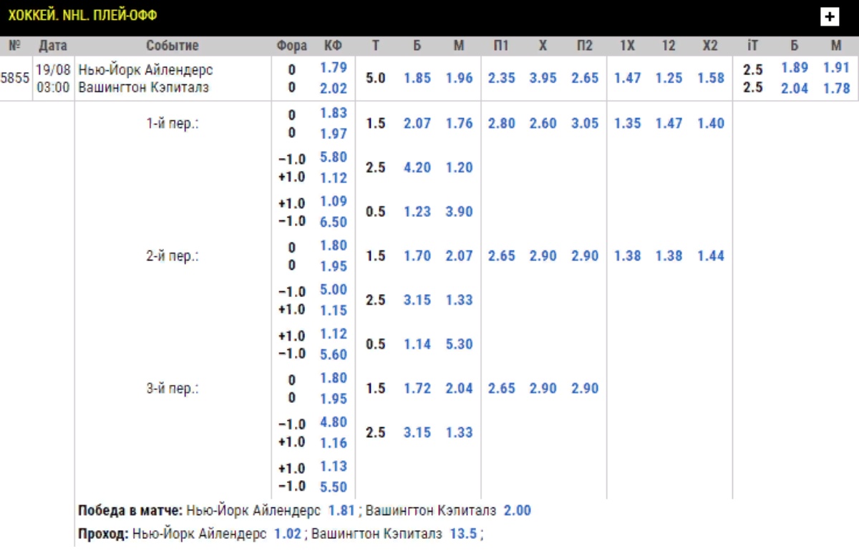Select total under 0.5 at 5.30

pyautogui.click(x=459, y=344)
